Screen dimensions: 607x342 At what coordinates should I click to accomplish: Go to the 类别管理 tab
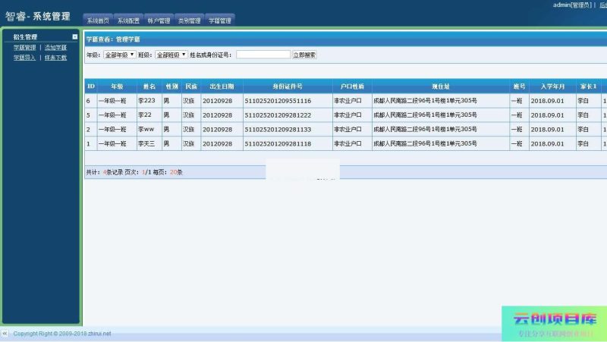tap(189, 21)
